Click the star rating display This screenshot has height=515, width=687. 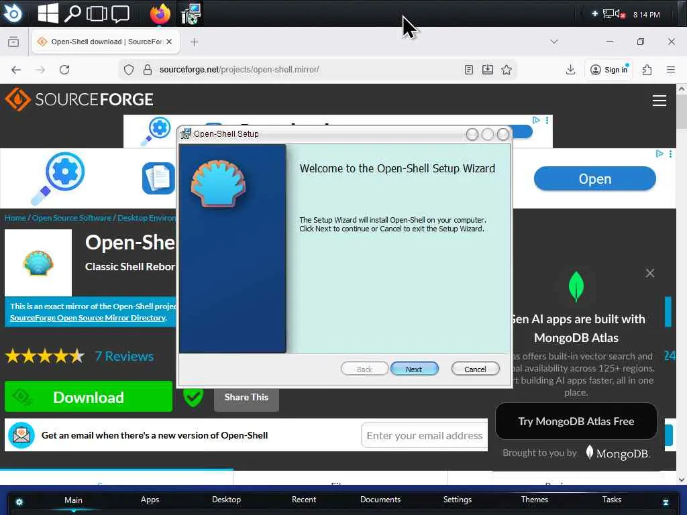pos(45,356)
